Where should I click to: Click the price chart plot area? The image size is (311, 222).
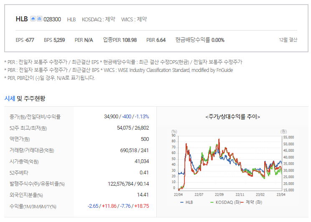[x=230, y=163]
